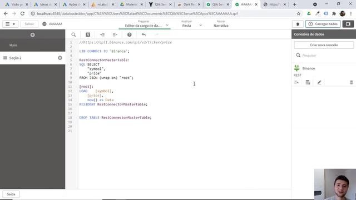Open Editor da carga de dados tab
This screenshot has width=356, height=200.
[144, 26]
